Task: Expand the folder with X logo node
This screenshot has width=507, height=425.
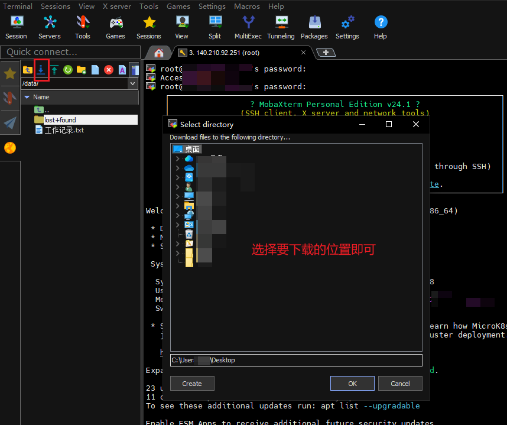Action: click(x=177, y=244)
